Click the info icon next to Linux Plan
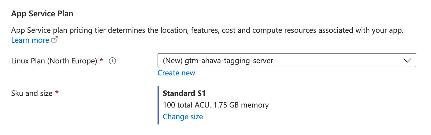Image resolution: width=431 pixels, height=135 pixels. [x=112, y=61]
